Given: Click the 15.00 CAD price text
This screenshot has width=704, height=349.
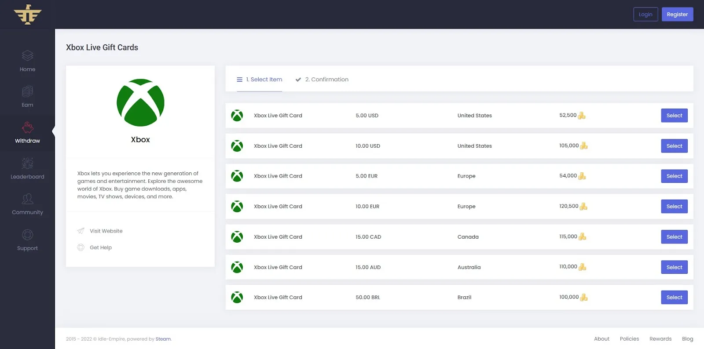Looking at the screenshot, I should 368,237.
